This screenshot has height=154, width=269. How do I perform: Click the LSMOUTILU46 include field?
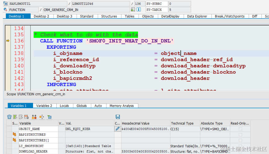[101, 3]
